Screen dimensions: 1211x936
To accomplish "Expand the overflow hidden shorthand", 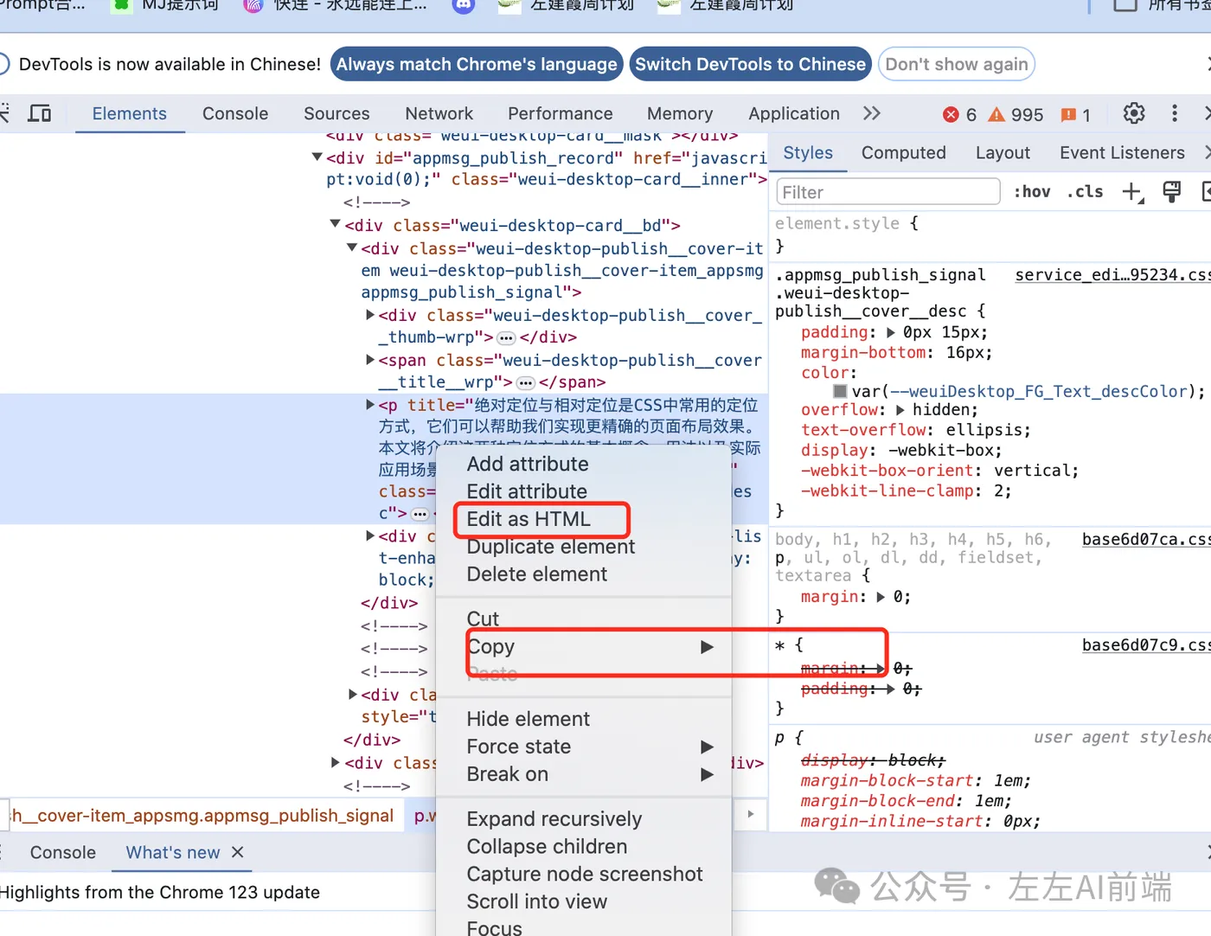I will point(900,410).
